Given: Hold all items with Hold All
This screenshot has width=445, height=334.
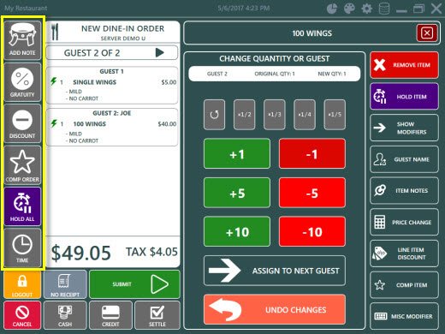Looking at the screenshot, I should [x=22, y=206].
